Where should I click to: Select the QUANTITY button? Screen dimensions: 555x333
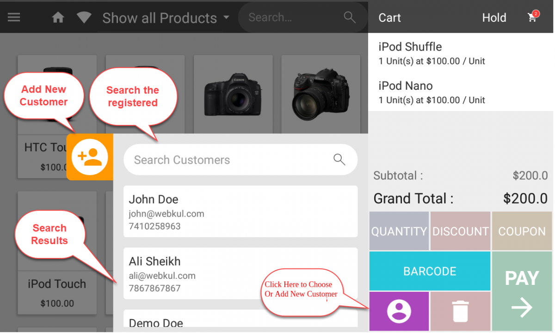pyautogui.click(x=399, y=231)
